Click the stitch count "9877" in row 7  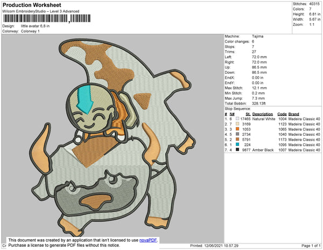click(x=247, y=150)
